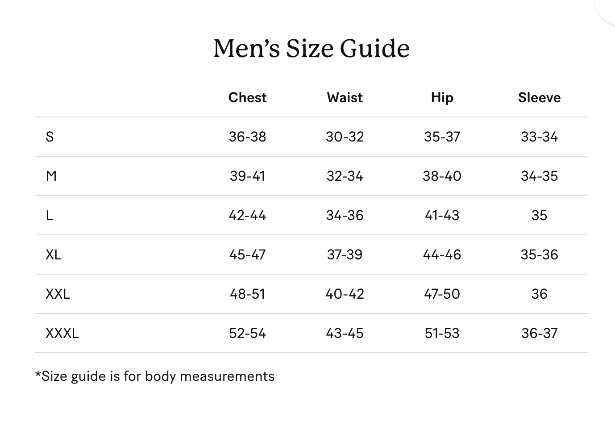Click the L size row label
Image resolution: width=615 pixels, height=434 pixels.
point(49,215)
